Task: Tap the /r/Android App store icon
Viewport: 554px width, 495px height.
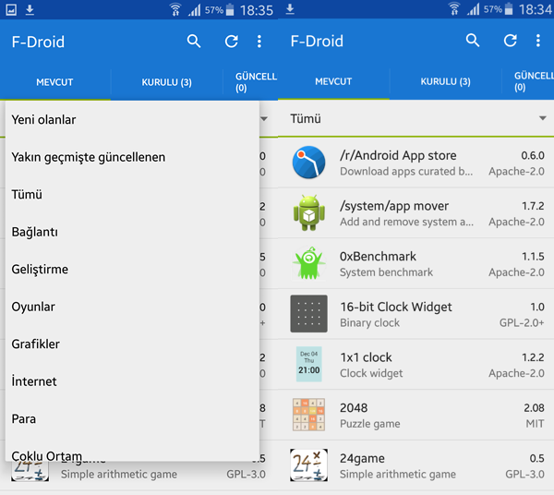Action: point(308,163)
